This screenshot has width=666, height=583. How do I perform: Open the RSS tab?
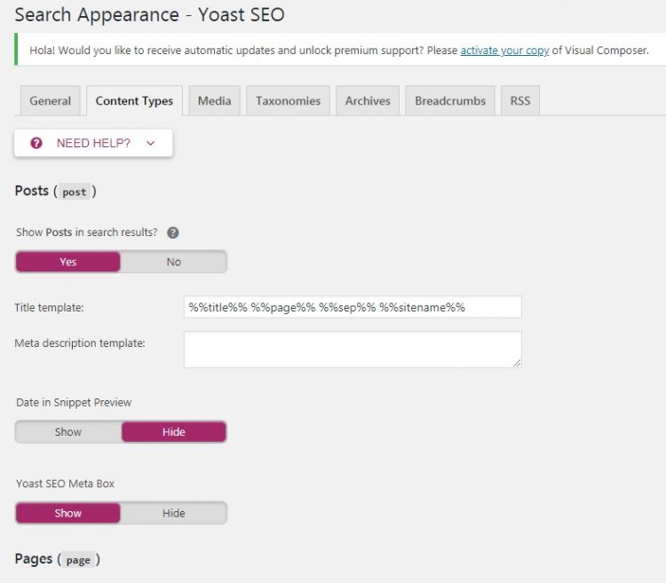click(x=520, y=100)
